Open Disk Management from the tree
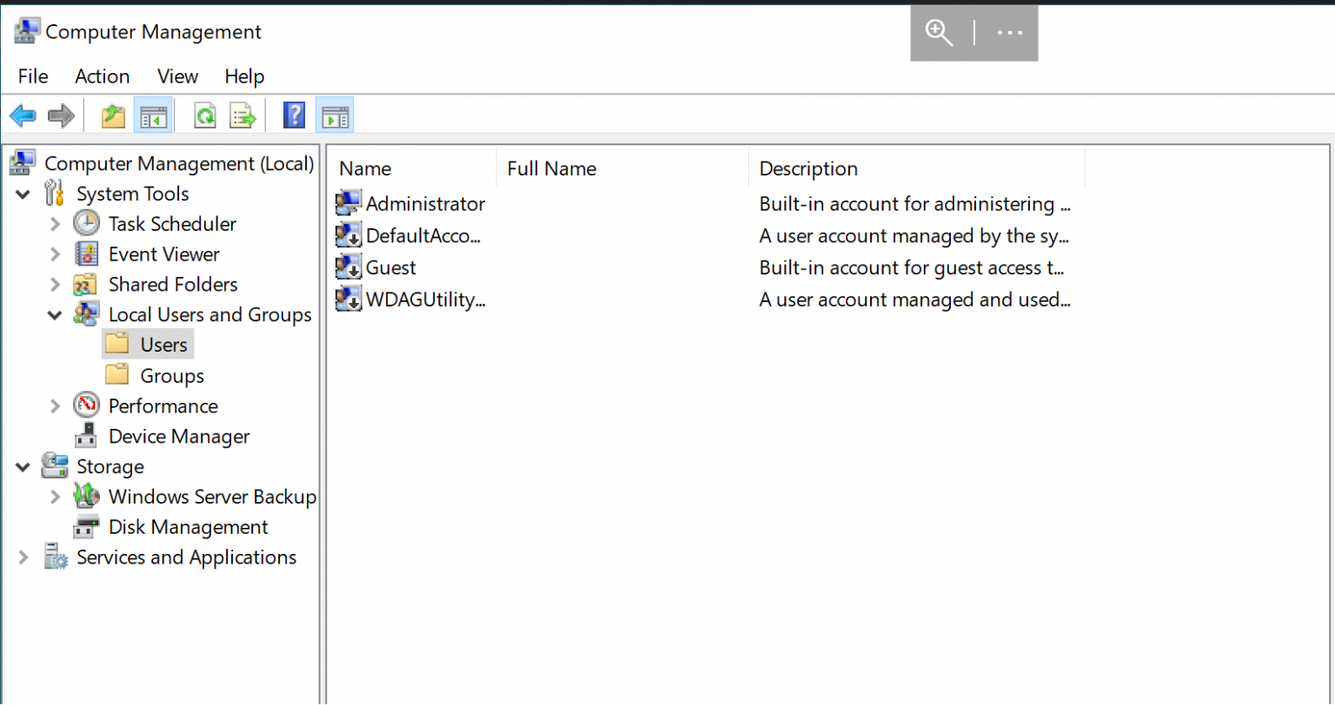 pyautogui.click(x=187, y=527)
